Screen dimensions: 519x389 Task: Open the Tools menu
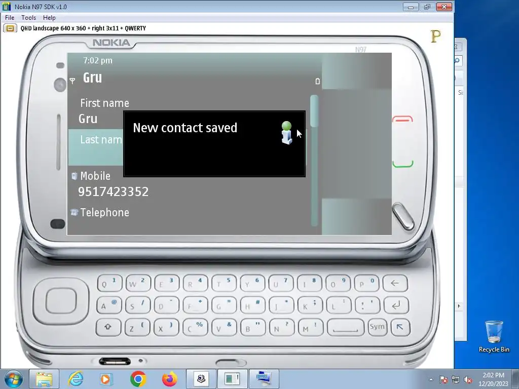(x=28, y=18)
